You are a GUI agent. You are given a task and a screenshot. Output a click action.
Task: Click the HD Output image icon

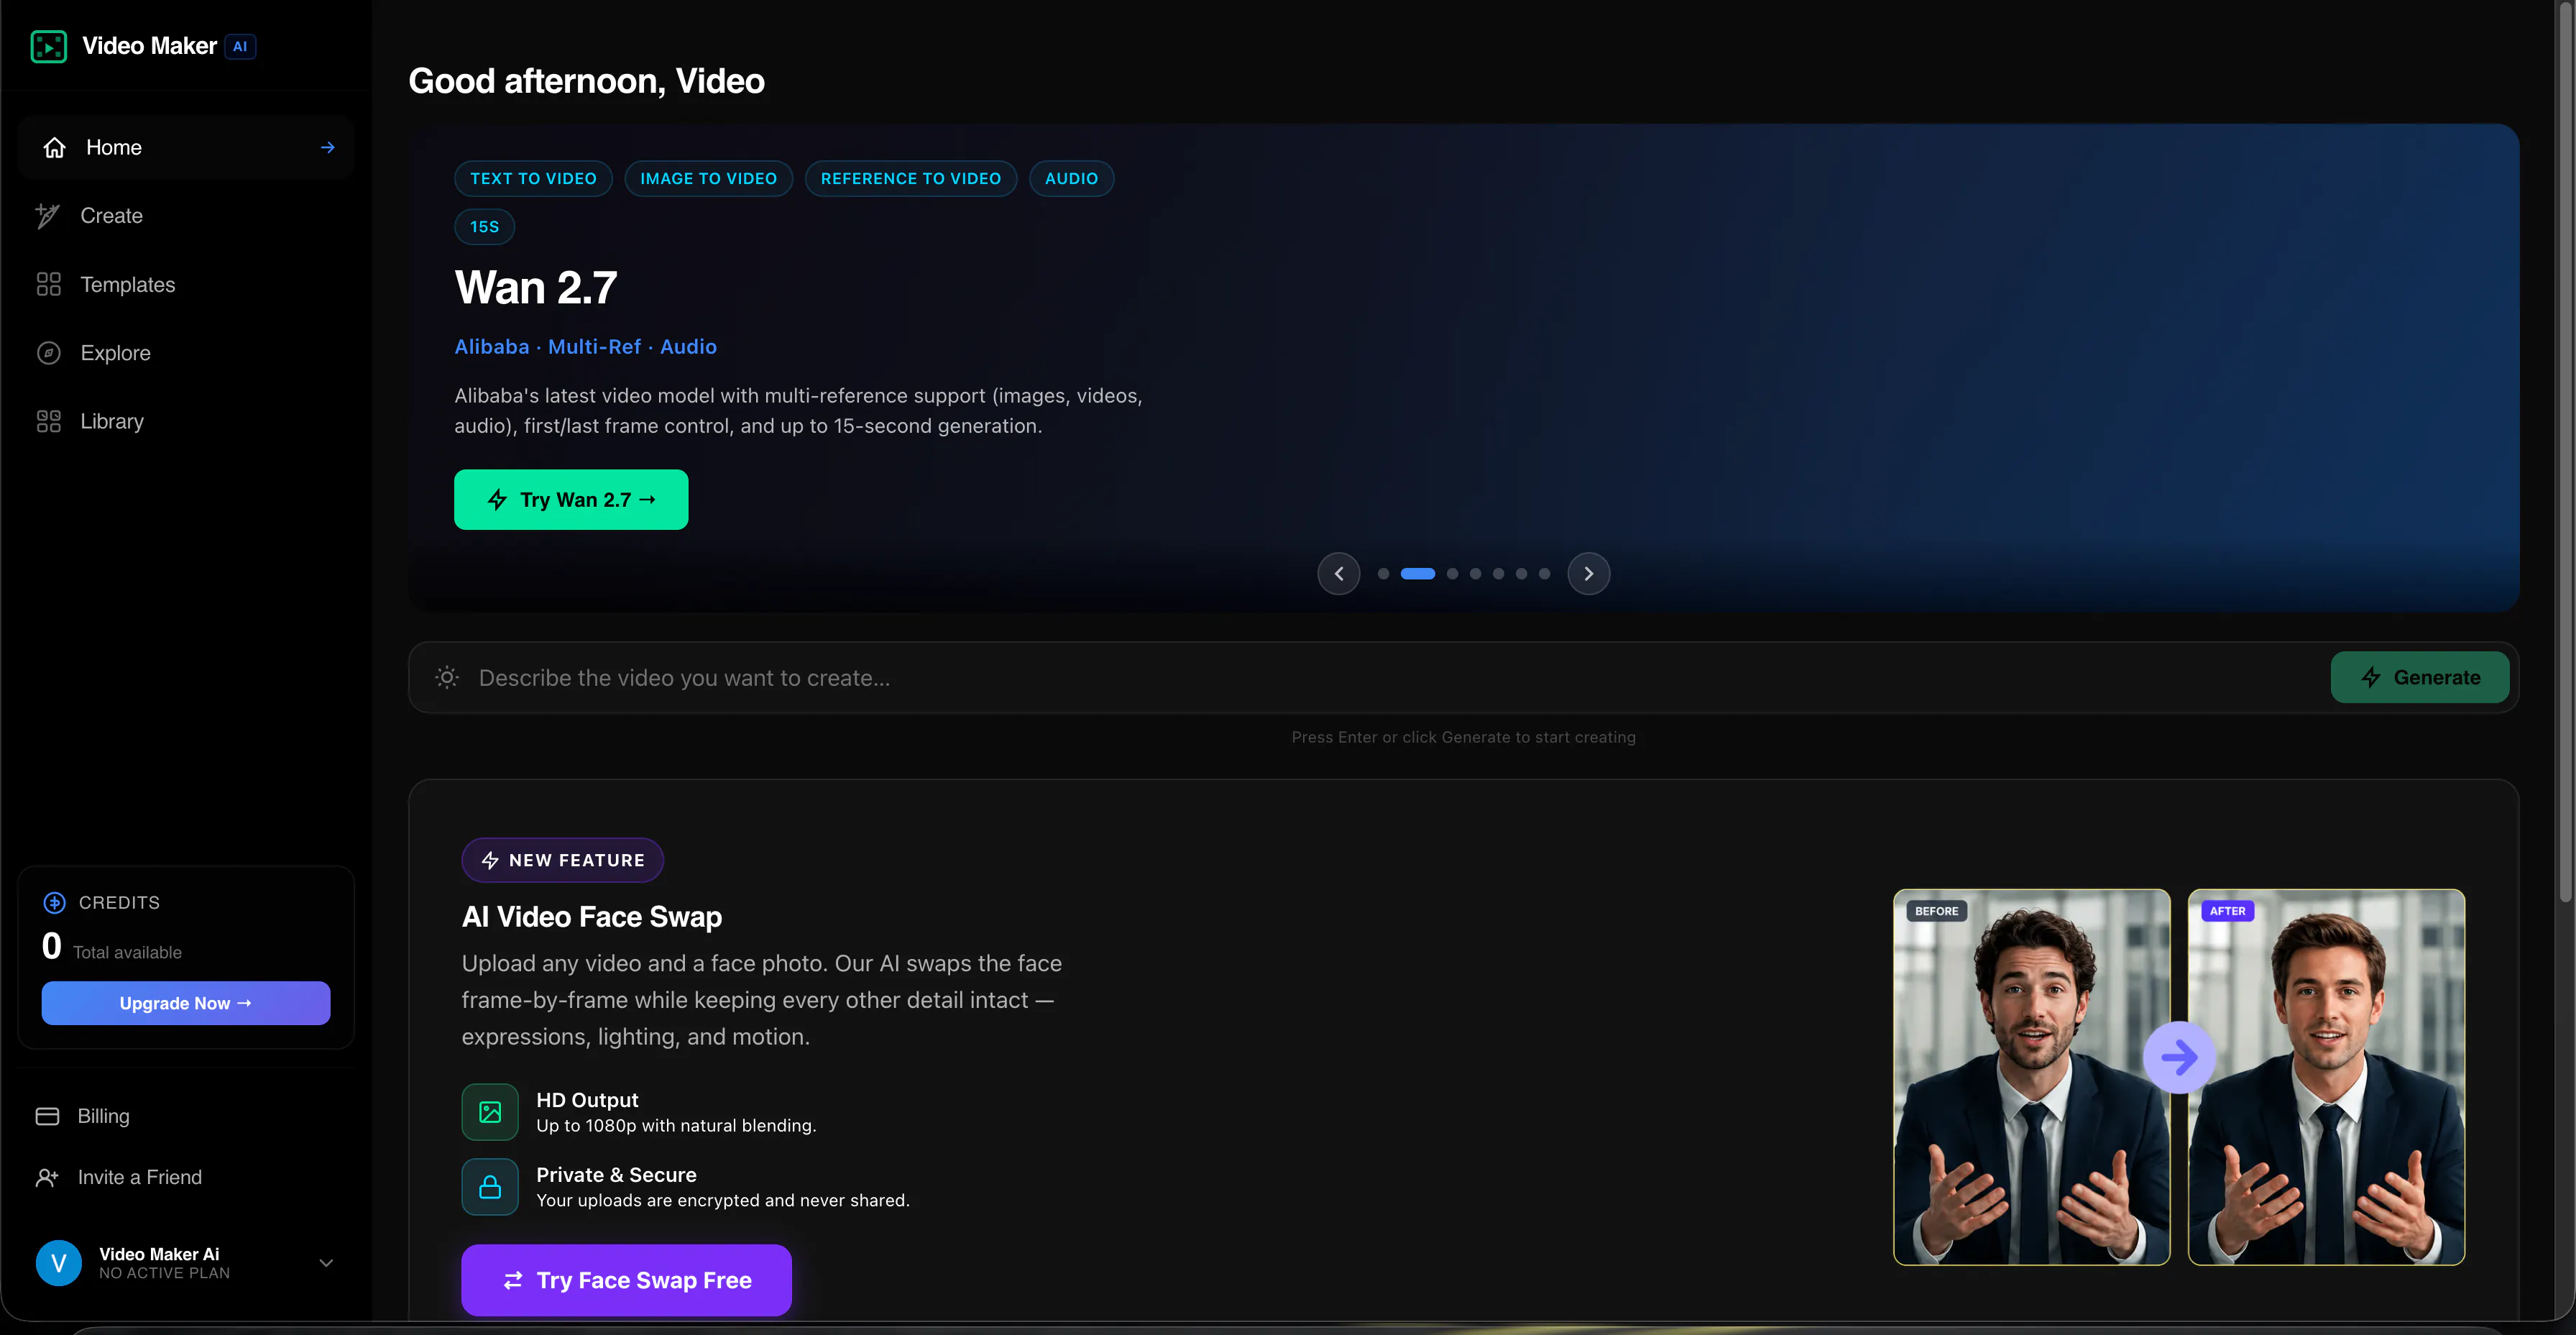click(490, 1112)
